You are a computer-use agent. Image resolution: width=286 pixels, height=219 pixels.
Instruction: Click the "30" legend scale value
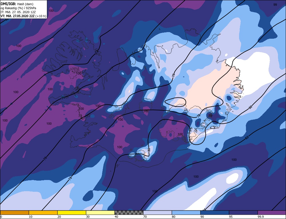coord(88,217)
